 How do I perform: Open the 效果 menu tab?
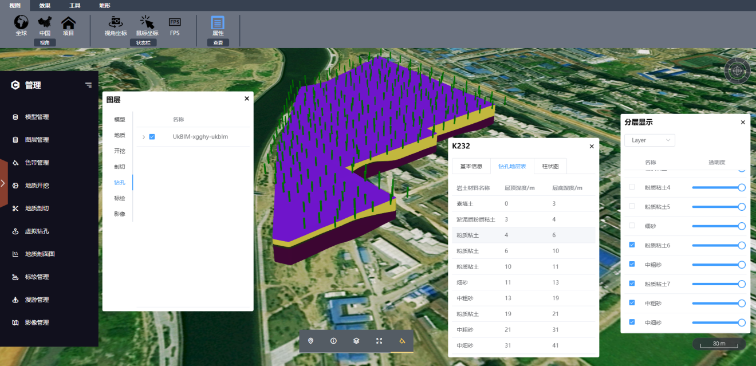(45, 5)
